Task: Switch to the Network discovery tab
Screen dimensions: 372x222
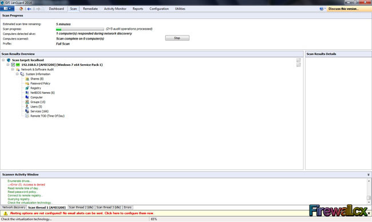Action: (x=14, y=207)
